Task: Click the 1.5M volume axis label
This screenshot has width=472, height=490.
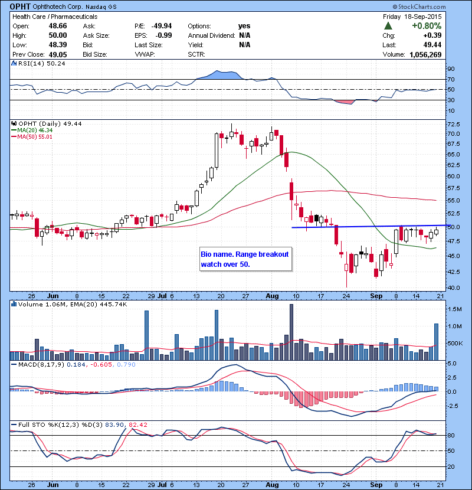Action: point(455,309)
